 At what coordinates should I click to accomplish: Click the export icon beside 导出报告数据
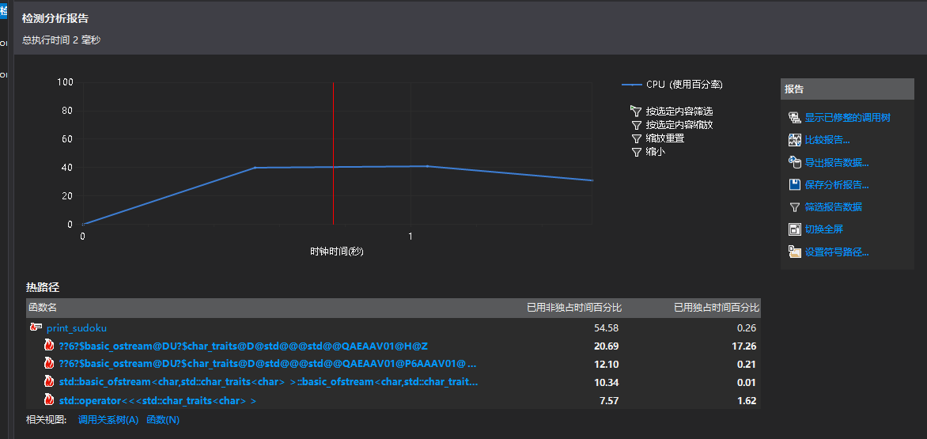point(795,162)
